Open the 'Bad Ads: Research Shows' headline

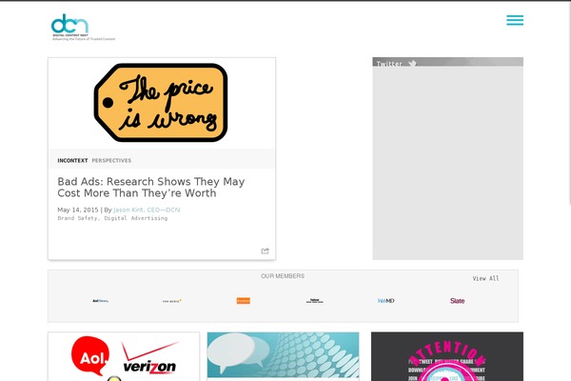151,187
